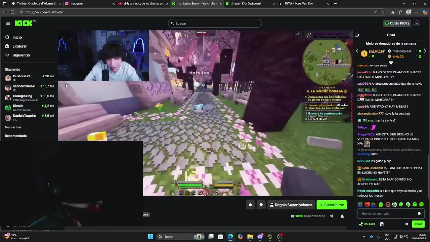Go back in browser
Viewport: 430px width, 242px height.
click(4, 12)
